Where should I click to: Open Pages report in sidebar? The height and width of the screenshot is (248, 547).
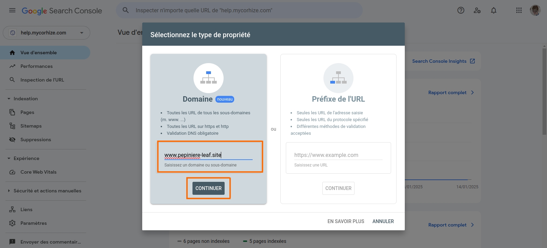click(x=45, y=112)
